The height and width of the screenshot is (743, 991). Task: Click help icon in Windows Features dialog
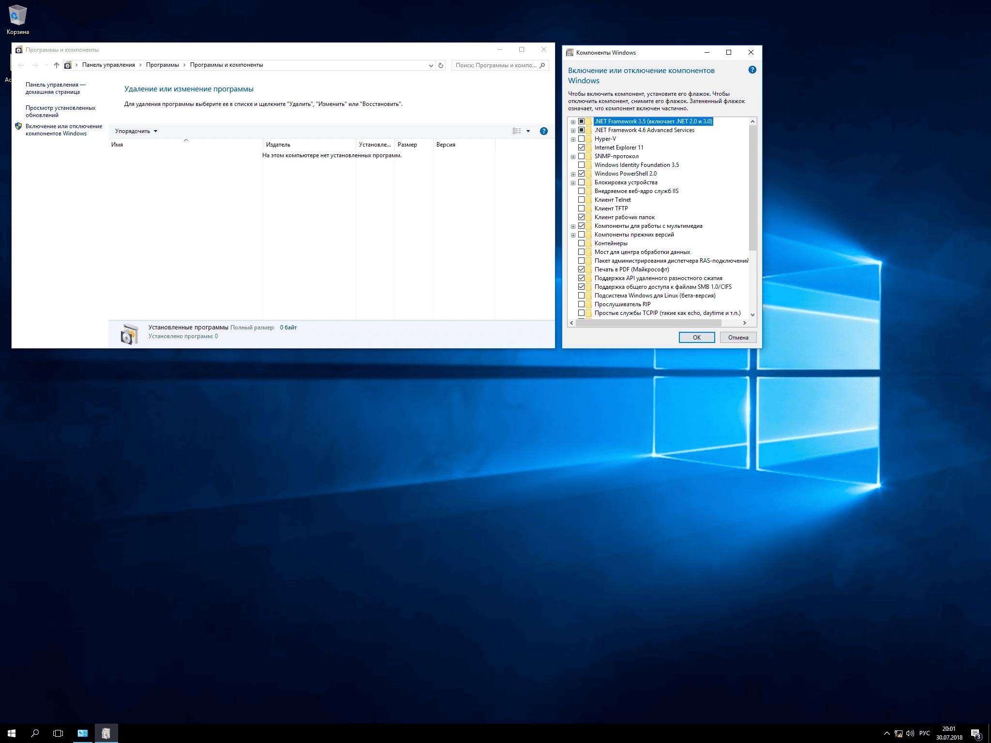click(752, 70)
